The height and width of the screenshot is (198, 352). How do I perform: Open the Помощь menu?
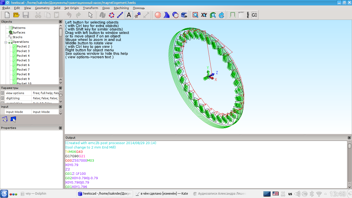[139, 8]
